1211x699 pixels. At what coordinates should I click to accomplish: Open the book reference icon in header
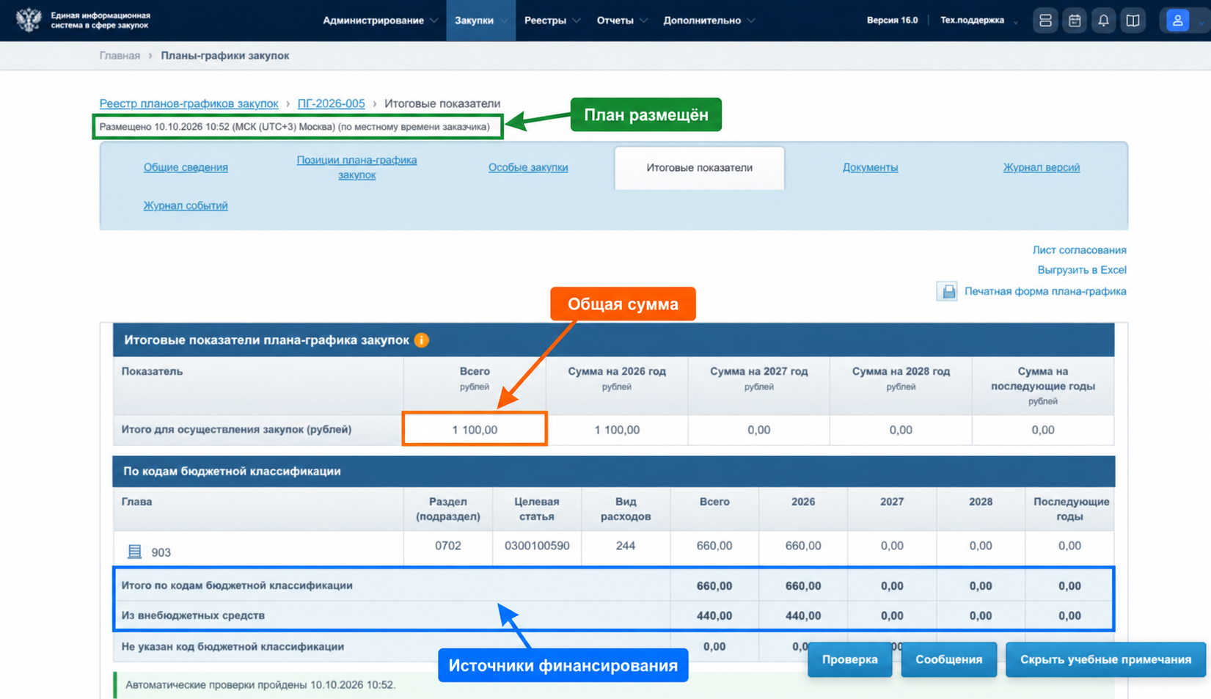(x=1133, y=21)
